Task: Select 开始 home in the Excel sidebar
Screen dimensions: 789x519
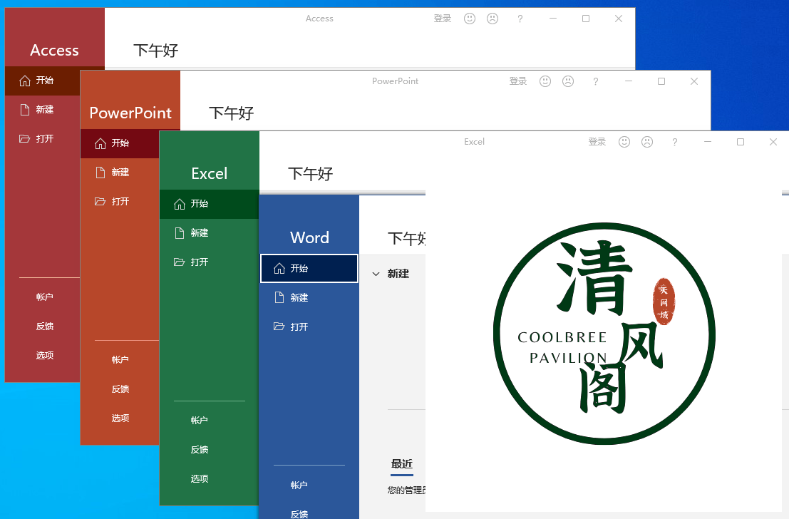Action: [x=210, y=204]
